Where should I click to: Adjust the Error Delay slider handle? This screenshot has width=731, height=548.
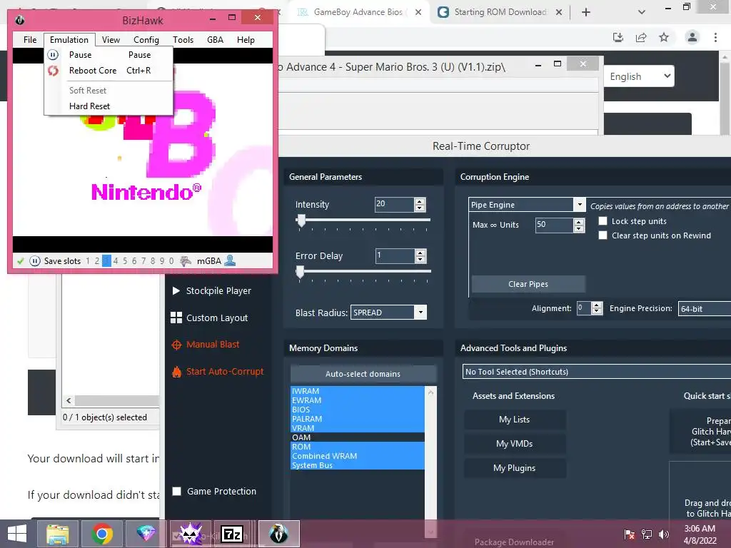point(301,272)
